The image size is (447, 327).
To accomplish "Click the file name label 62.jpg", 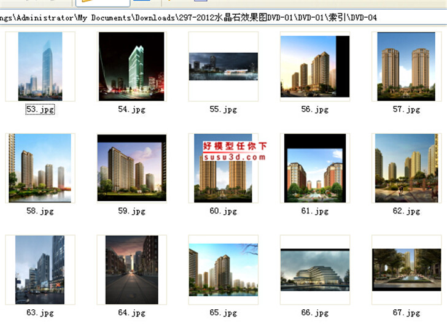I will 406,211.
